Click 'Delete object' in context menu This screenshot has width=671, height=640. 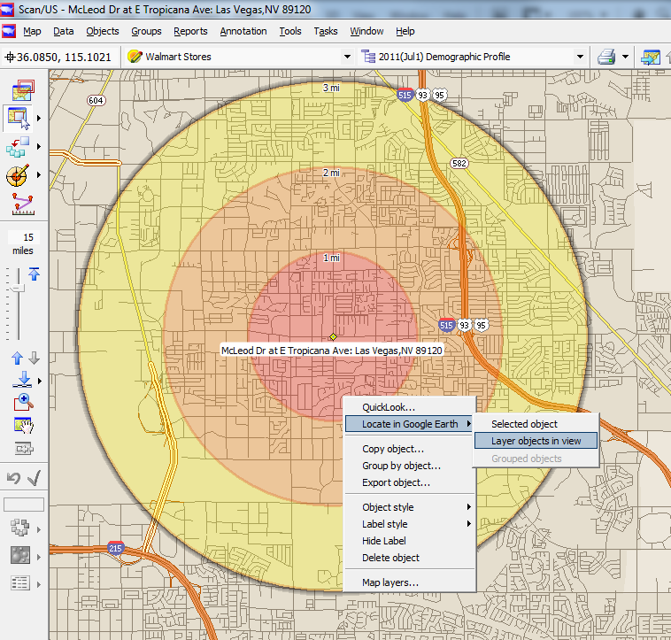(x=390, y=558)
